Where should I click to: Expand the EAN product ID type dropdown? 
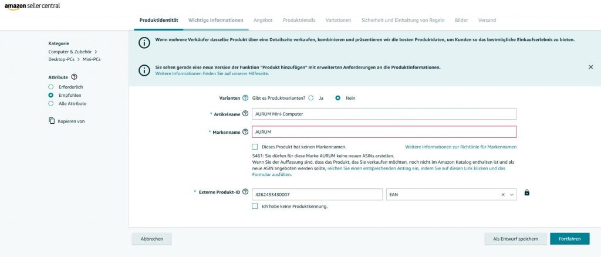pos(511,195)
